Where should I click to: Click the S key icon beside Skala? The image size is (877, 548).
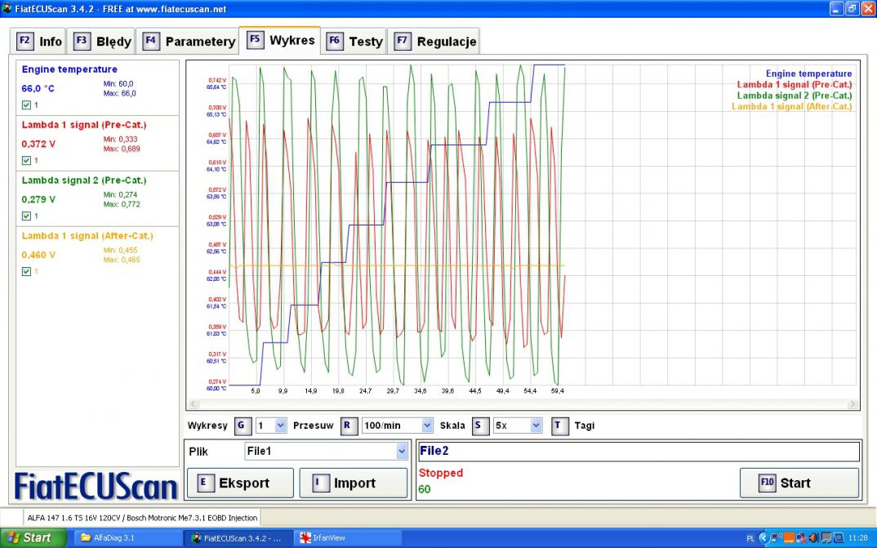coord(480,425)
